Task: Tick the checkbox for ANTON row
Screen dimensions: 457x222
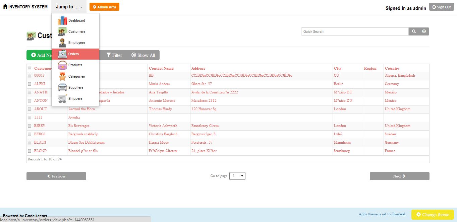Action: pyautogui.click(x=30, y=101)
